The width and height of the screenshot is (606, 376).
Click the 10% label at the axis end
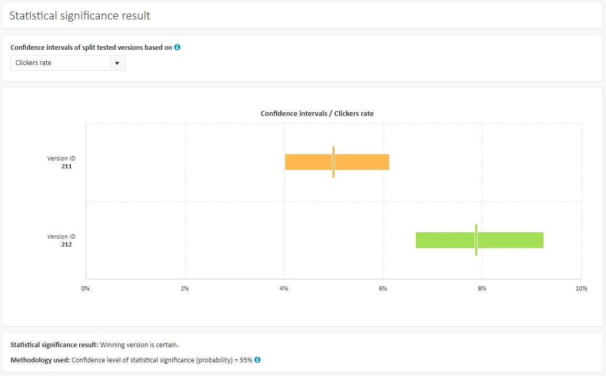pyautogui.click(x=581, y=288)
